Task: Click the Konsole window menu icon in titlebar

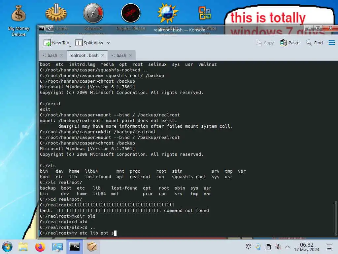Action: pos(42,28)
